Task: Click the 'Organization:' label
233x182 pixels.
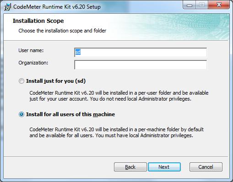Action: point(33,63)
